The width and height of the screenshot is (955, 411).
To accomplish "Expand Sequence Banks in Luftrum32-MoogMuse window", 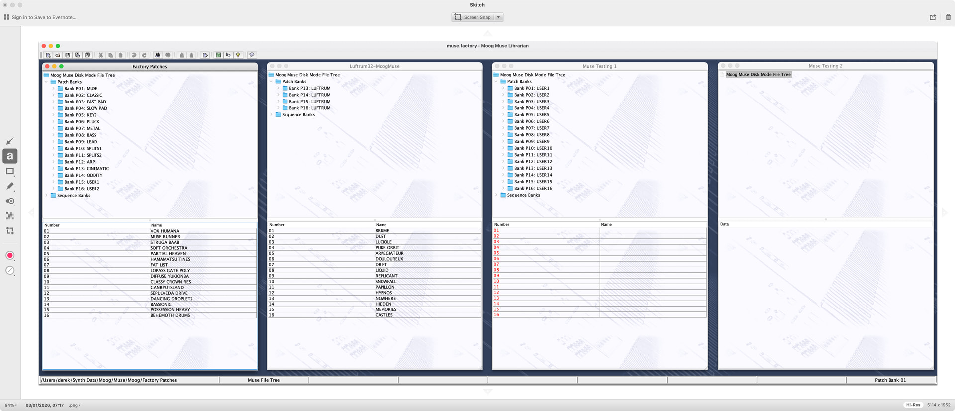I will (271, 115).
